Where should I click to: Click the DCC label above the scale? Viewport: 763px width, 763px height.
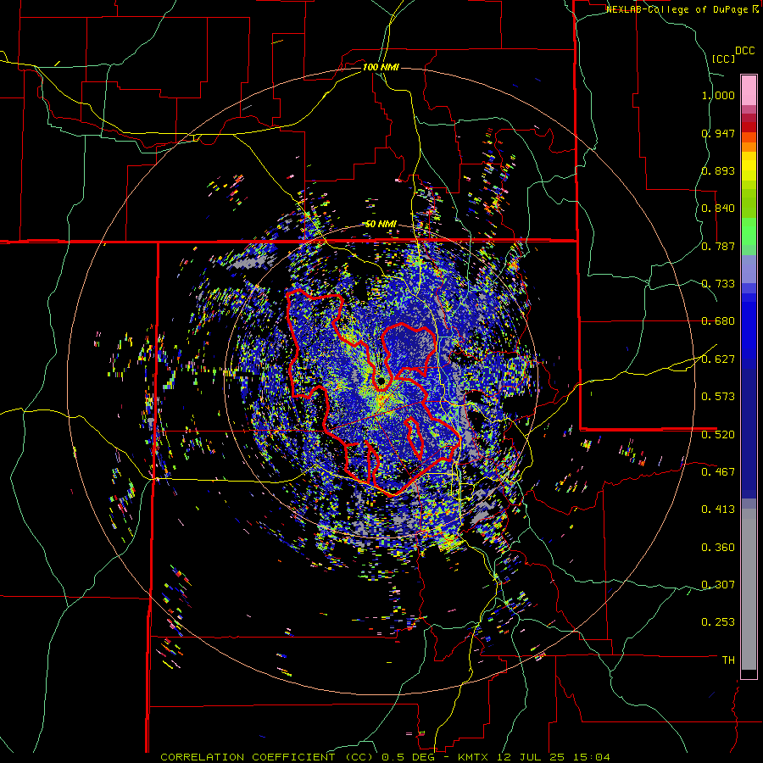744,51
